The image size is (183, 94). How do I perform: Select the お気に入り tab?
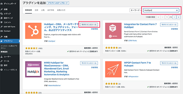(61, 10)
